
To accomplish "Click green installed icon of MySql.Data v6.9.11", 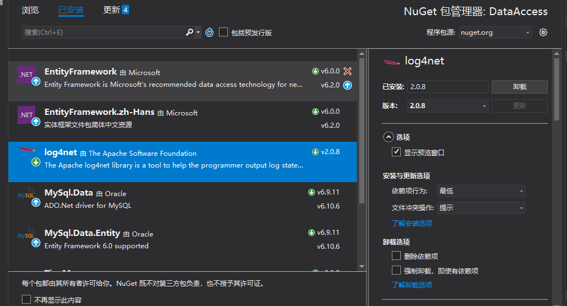I will tap(312, 192).
